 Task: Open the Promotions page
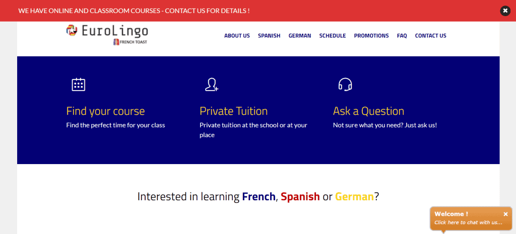[371, 36]
